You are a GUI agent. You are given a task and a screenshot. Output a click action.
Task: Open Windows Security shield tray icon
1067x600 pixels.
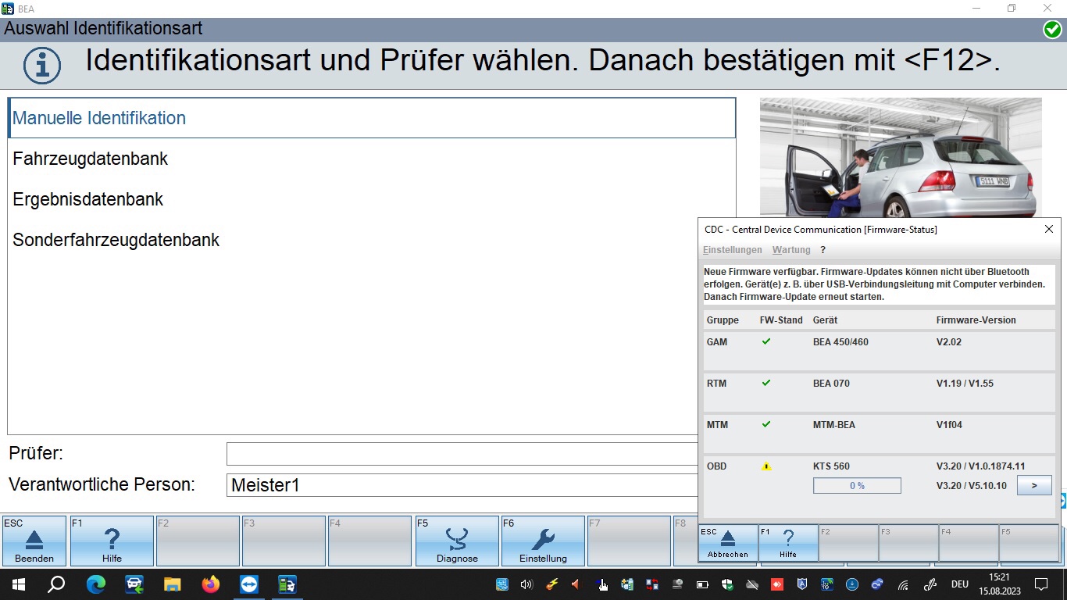[727, 584]
